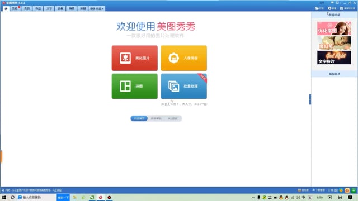
Task: Show hidden system tray icons chevron
Action: (x=253, y=197)
